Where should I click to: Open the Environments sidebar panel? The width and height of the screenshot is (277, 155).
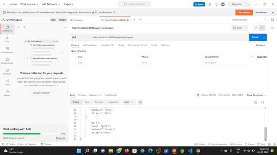click(7, 50)
